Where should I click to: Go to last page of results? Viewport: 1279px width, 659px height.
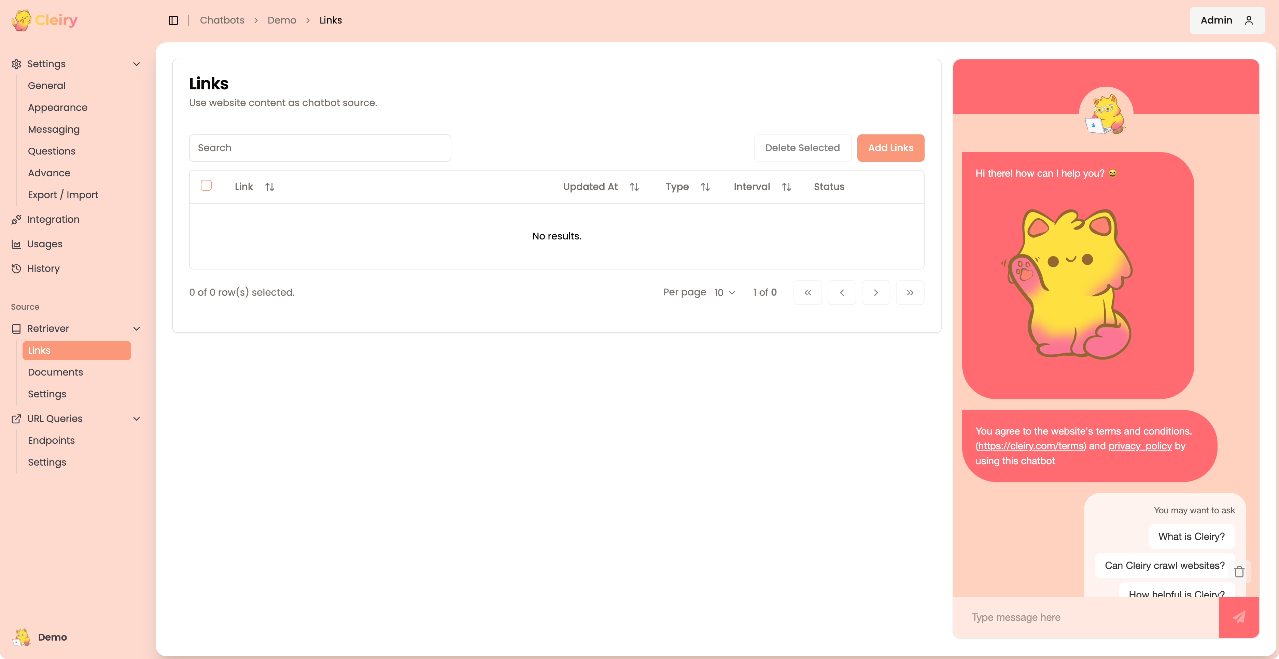point(910,293)
